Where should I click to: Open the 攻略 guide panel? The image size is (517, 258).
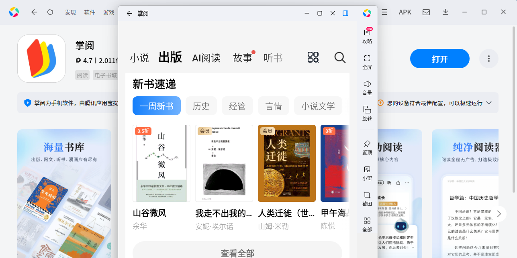click(367, 36)
